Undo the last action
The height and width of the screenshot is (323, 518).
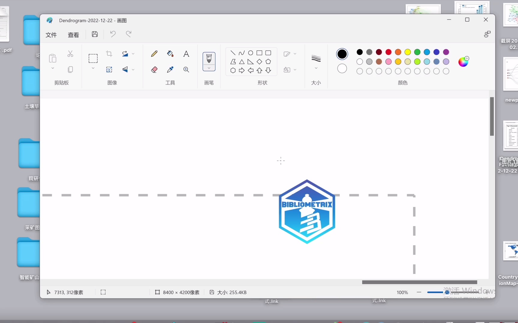pos(113,34)
